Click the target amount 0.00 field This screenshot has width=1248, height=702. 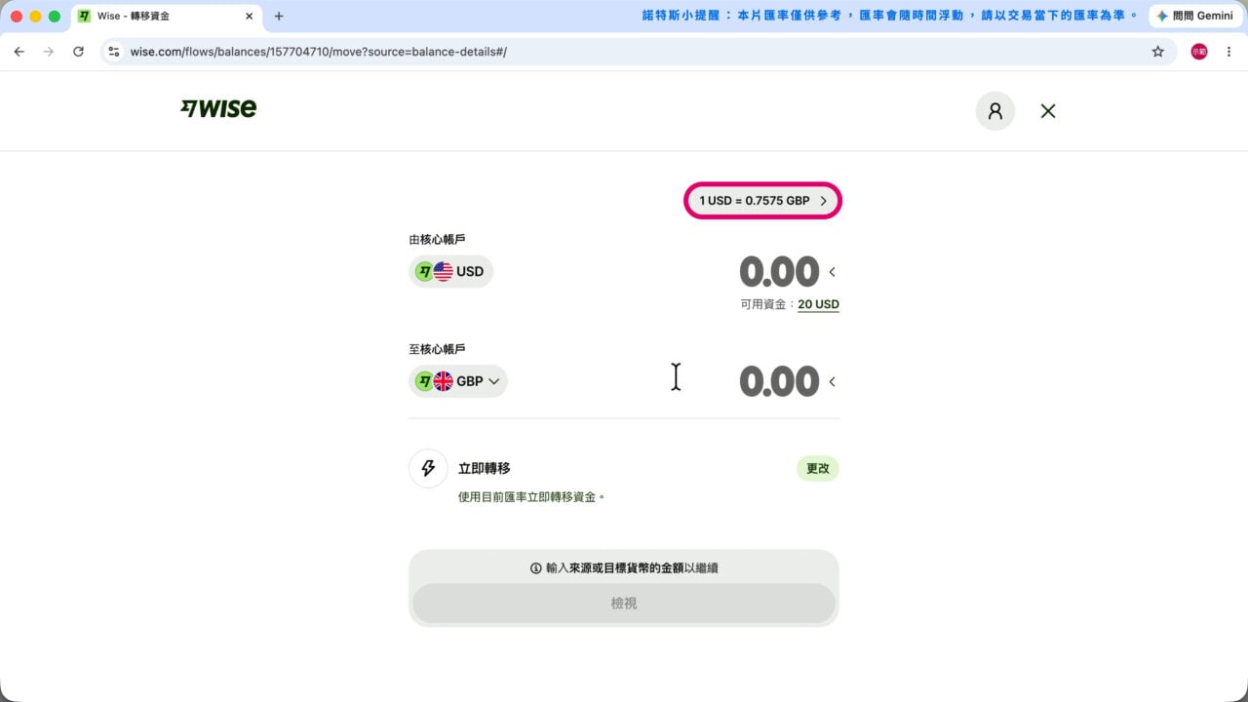click(x=779, y=381)
